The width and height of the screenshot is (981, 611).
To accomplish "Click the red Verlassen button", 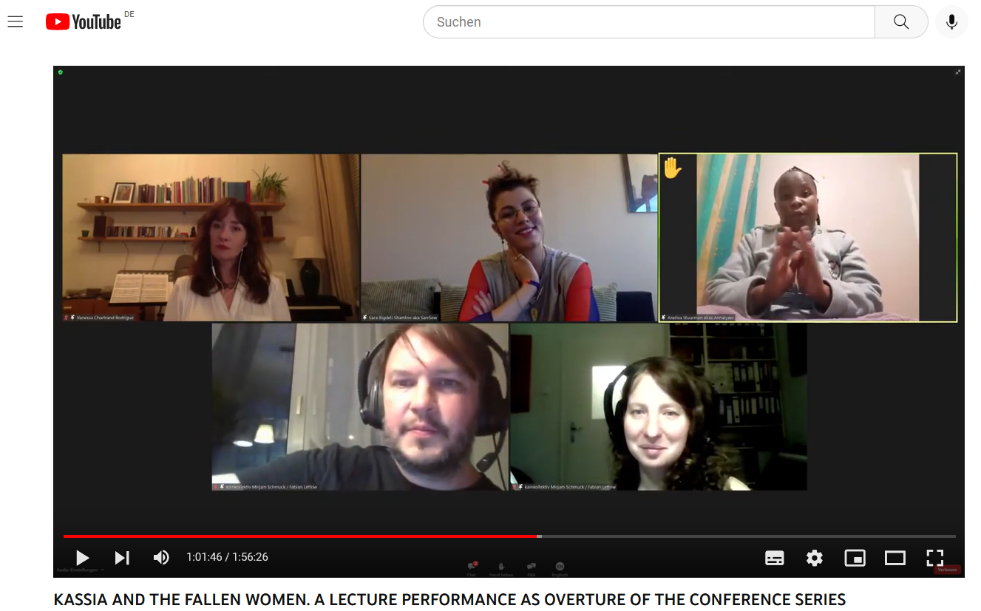I will coord(946,570).
